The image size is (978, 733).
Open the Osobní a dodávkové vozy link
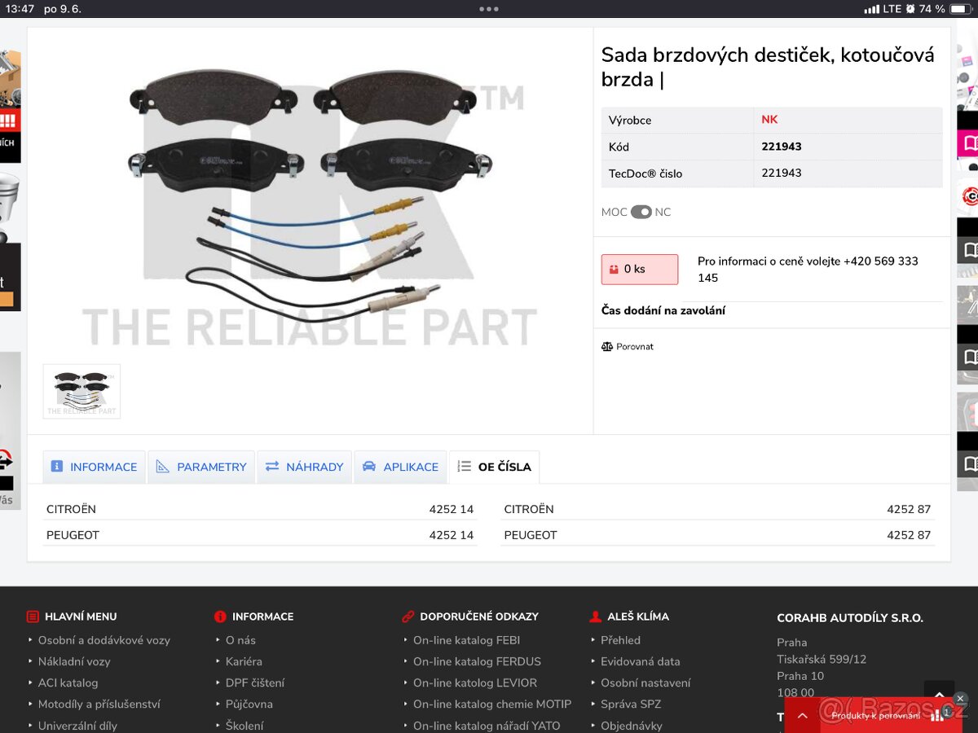[x=104, y=640]
